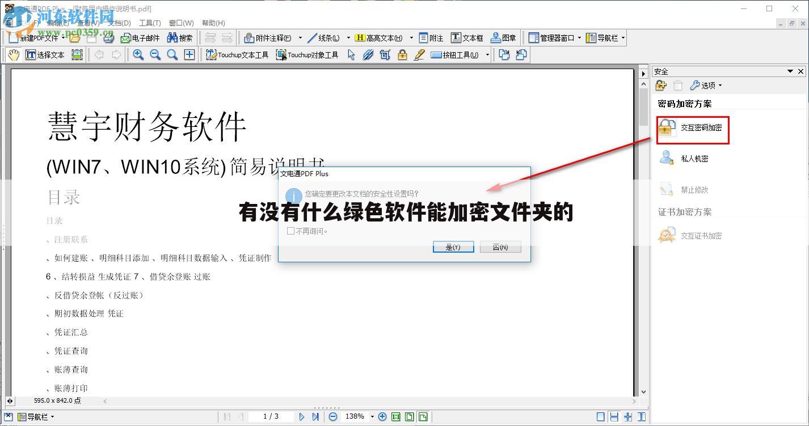Select the crop tool
Viewport: 809px width, 426px height.
pos(385,55)
